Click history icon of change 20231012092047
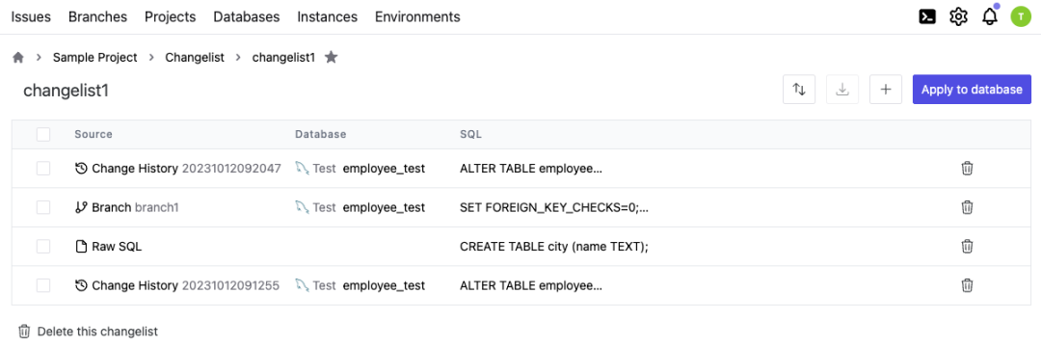Viewport: 1041px width, 347px height. pyautogui.click(x=81, y=169)
